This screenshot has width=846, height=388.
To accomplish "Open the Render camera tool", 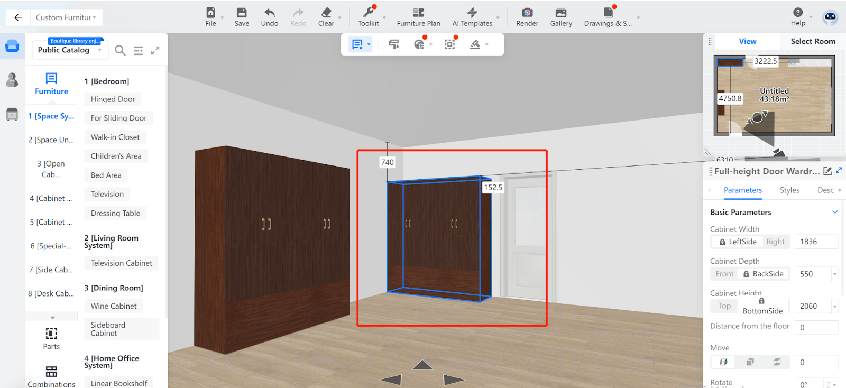I will [x=527, y=13].
